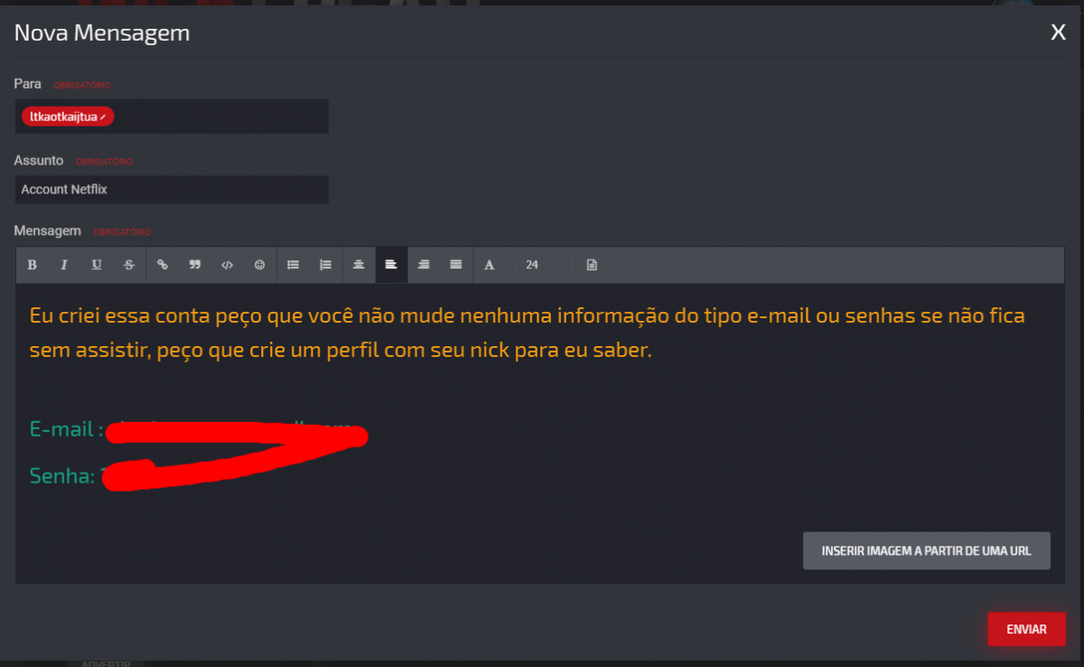
Task: Create a numbered list
Action: coord(326,265)
